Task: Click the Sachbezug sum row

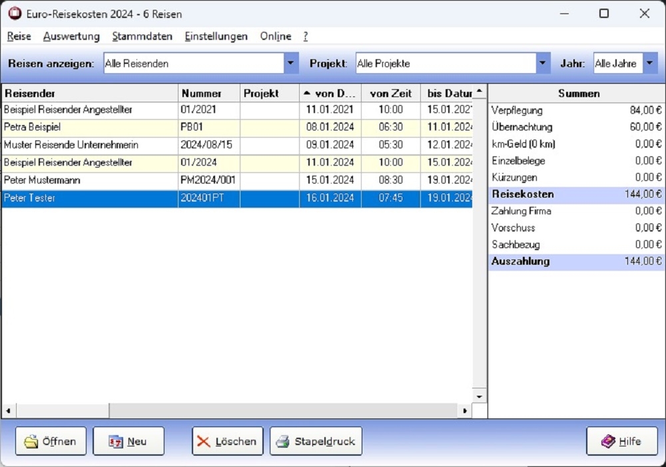Action: click(x=576, y=245)
